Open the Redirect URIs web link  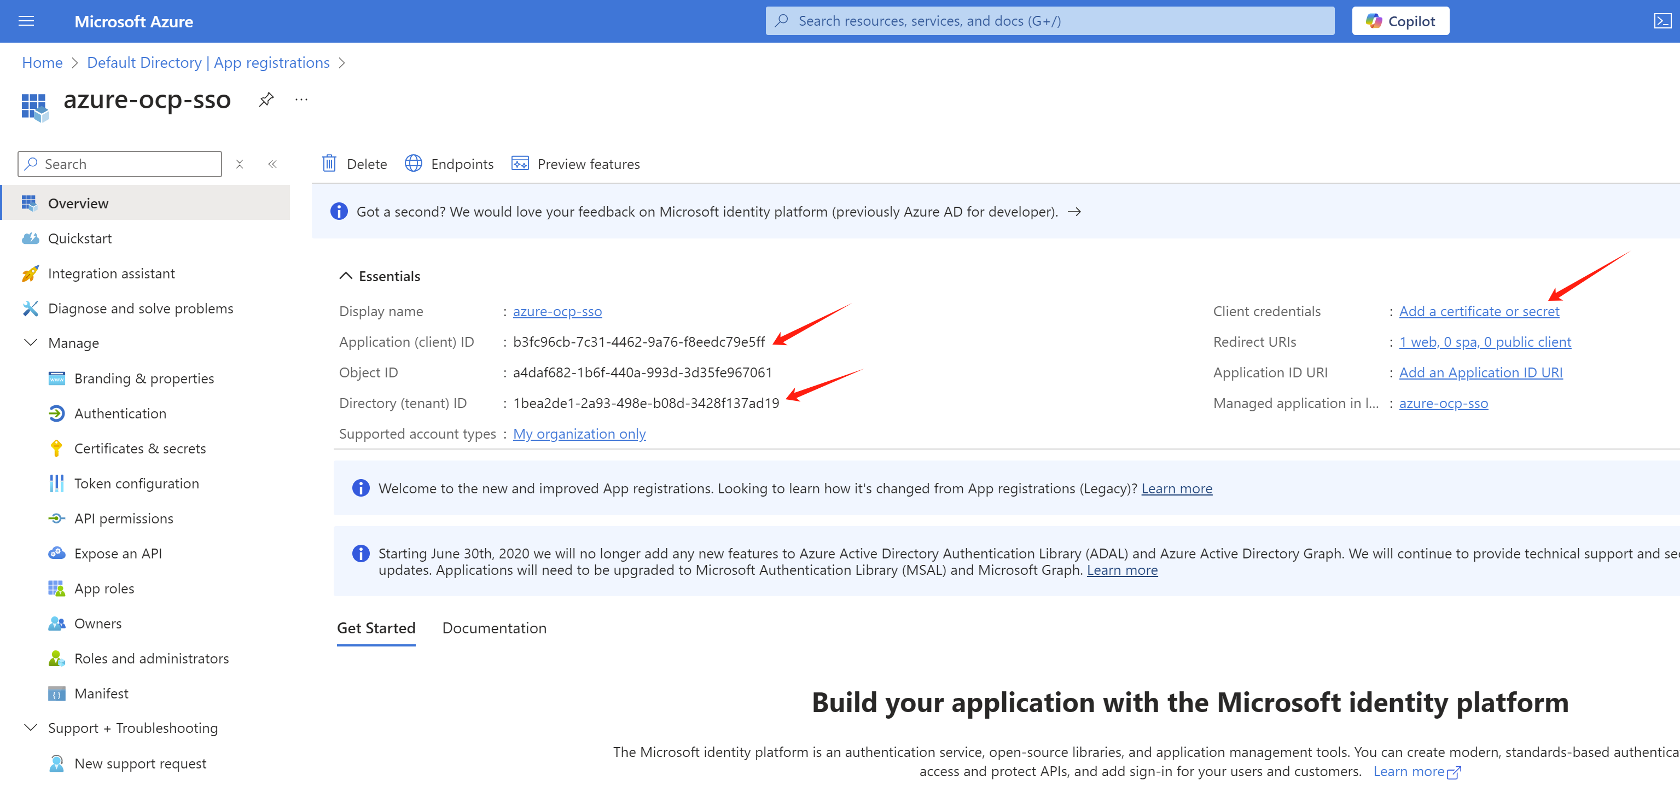click(1484, 342)
